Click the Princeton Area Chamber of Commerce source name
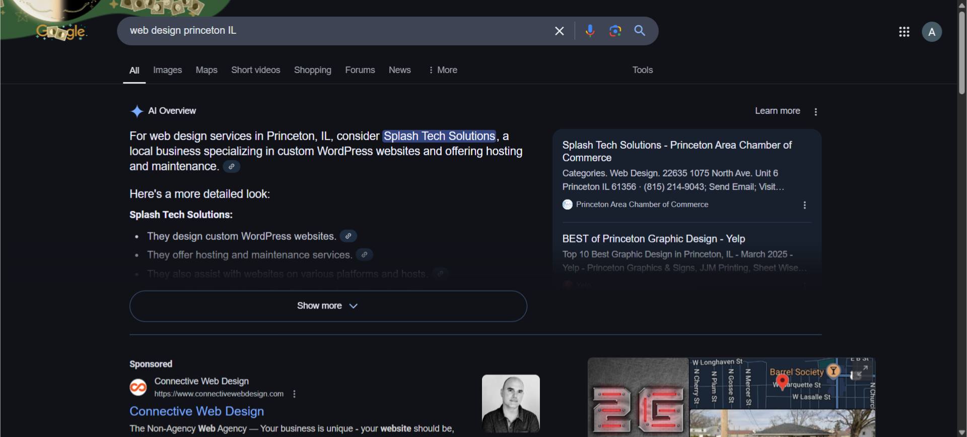The image size is (967, 437). [642, 205]
